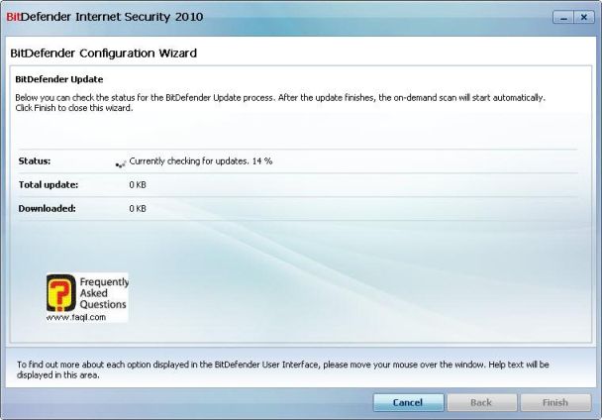Click 'Currently checking for updates. 14 %' text

(x=201, y=161)
